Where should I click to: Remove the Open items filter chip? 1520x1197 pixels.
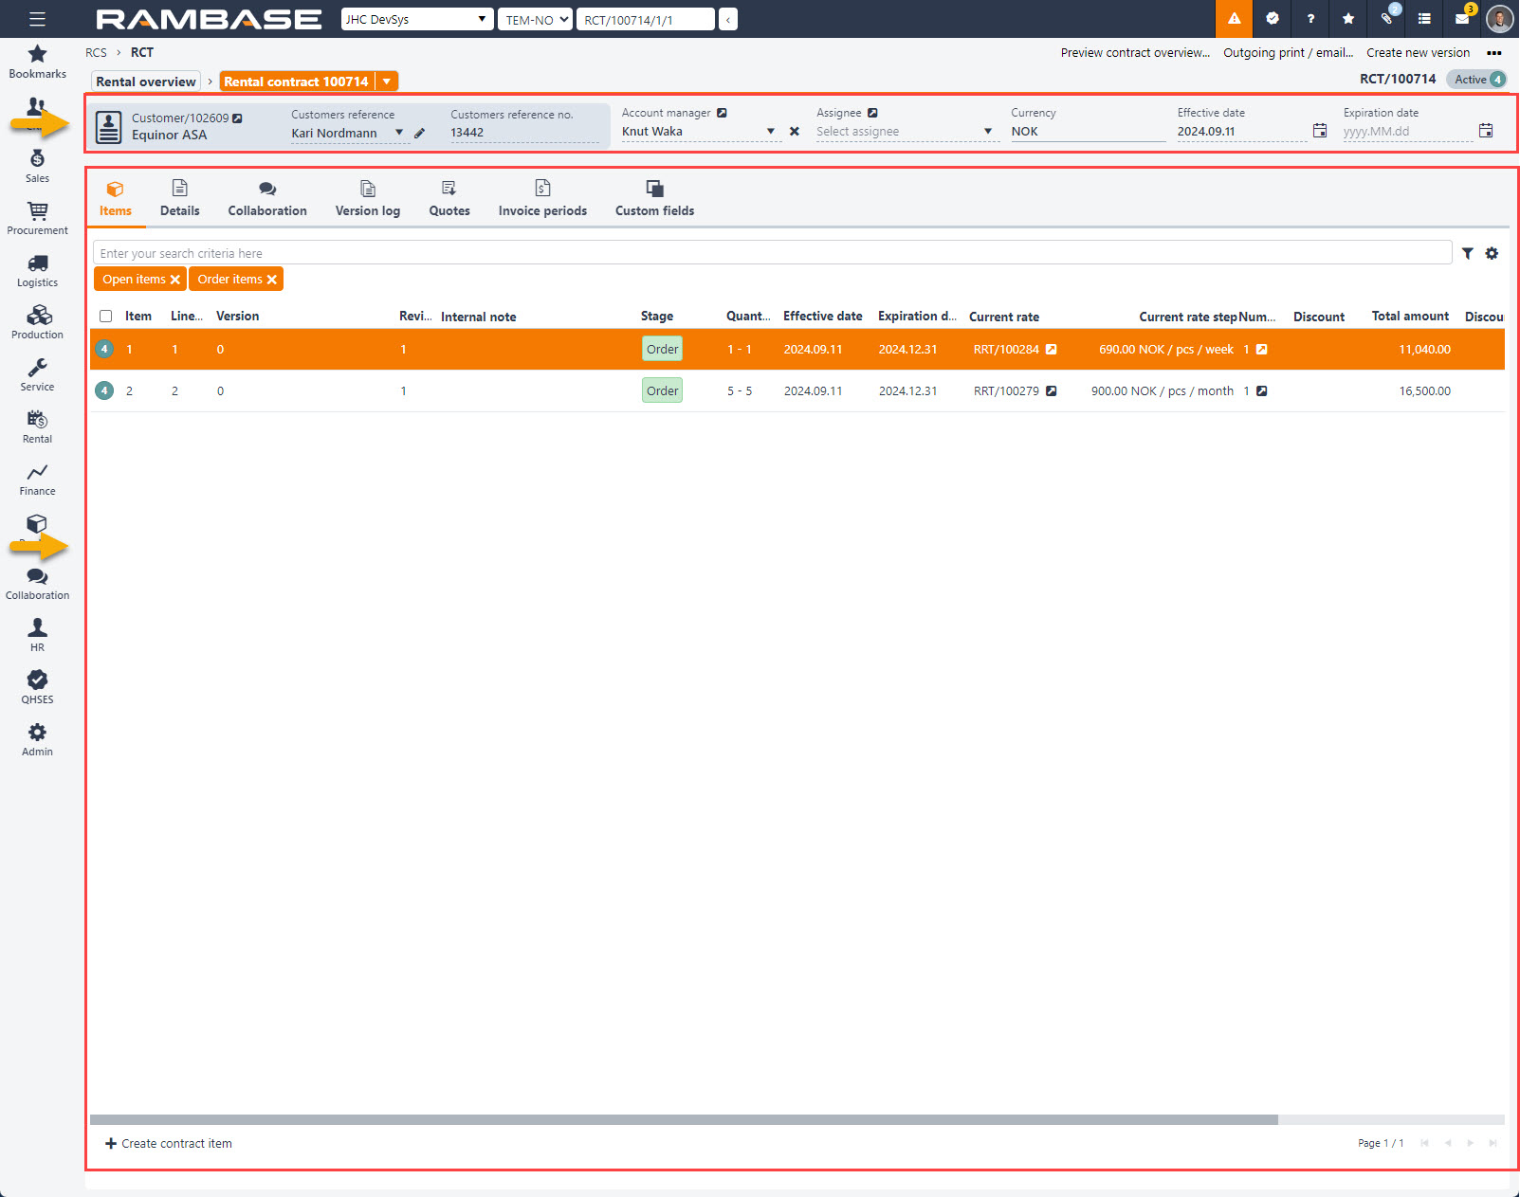[175, 280]
